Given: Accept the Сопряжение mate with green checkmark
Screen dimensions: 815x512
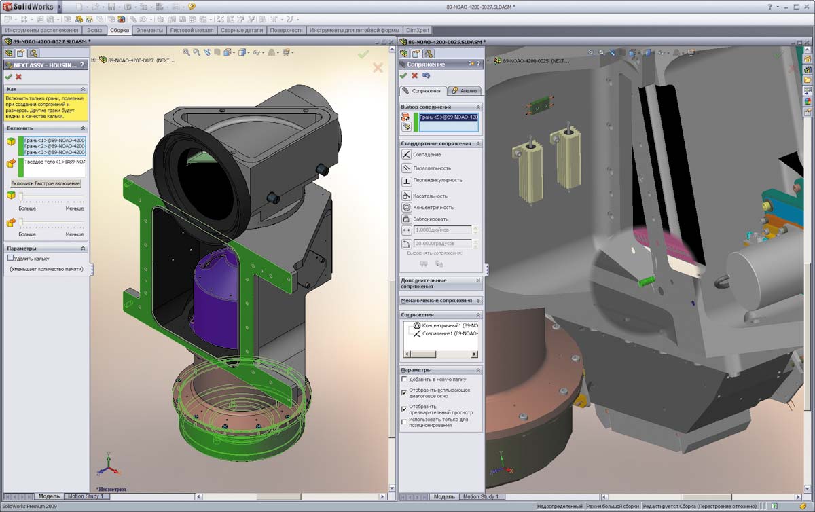Looking at the screenshot, I should point(404,75).
